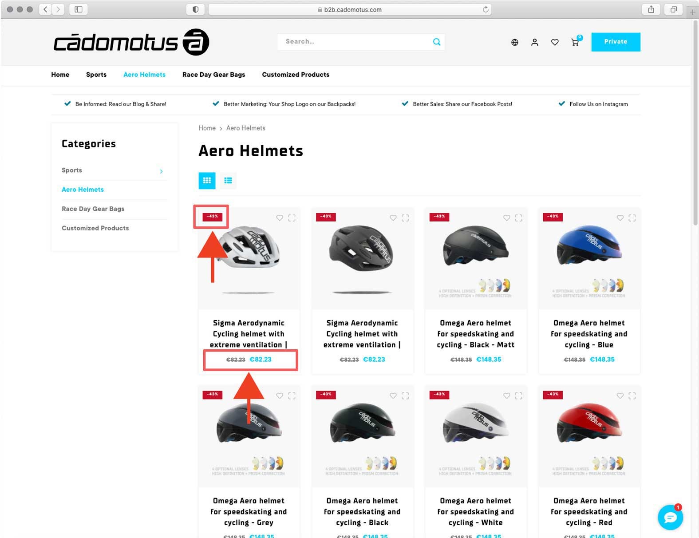Add Omega Black helmet to wishlist
Viewport: 699px width, 538px height.
pyautogui.click(x=393, y=396)
